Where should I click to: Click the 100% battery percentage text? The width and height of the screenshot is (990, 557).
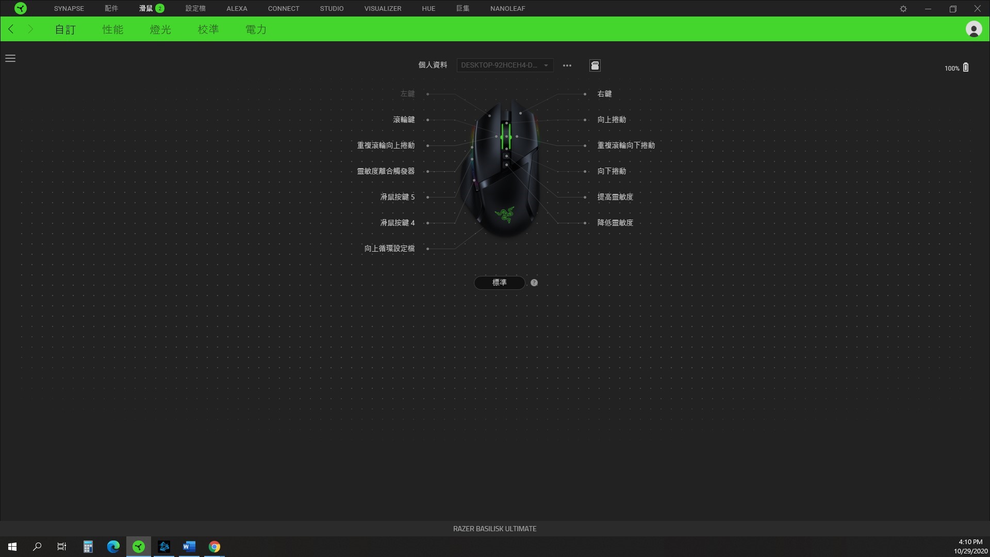coord(952,69)
